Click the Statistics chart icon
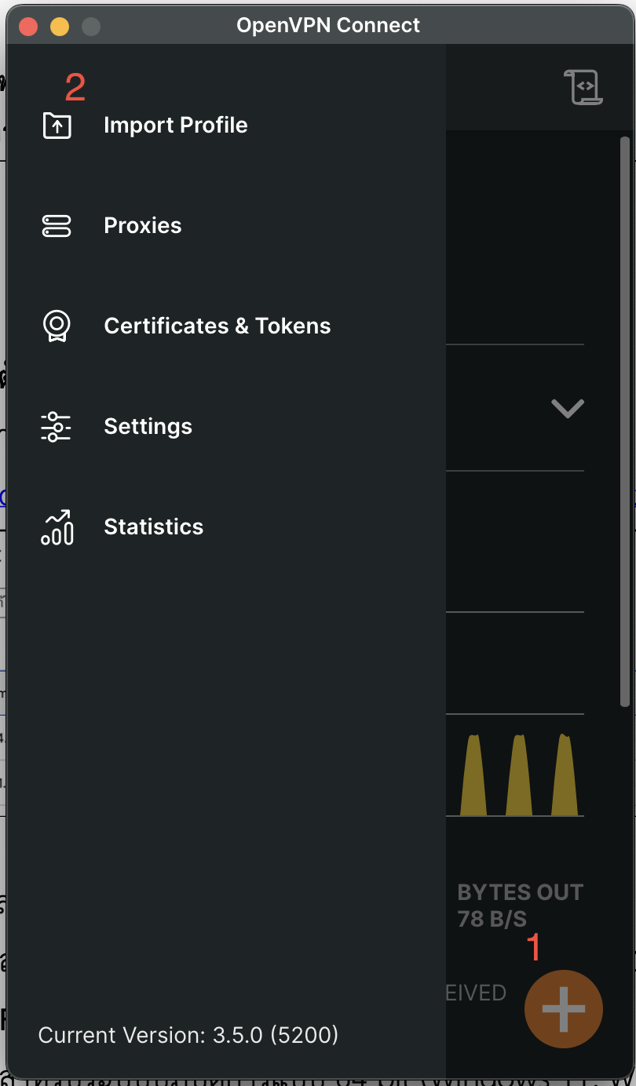Screen dimensions: 636x1086 pos(57,527)
